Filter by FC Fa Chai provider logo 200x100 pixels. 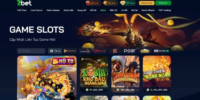click(x=162, y=51)
